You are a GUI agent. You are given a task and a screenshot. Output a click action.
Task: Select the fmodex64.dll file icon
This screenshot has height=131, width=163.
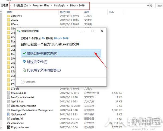8,93
